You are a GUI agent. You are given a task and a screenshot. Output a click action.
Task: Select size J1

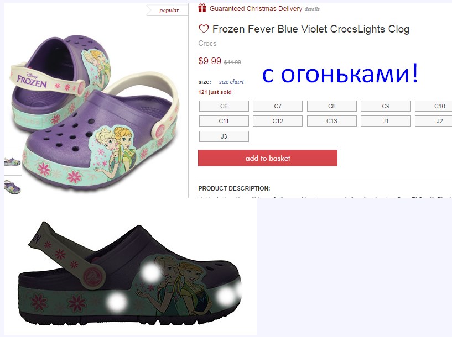coord(386,121)
